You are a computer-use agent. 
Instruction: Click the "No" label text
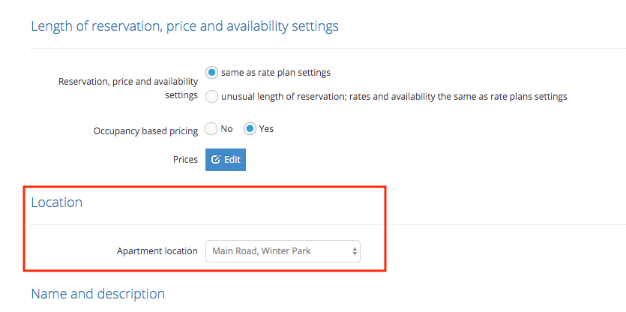226,129
